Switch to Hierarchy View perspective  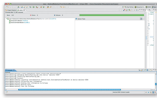coord(140,7)
